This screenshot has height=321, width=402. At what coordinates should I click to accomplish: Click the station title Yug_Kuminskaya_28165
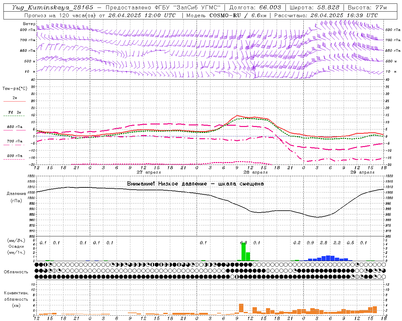[52, 8]
